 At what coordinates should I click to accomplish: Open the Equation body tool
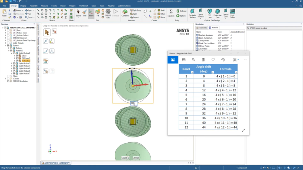coord(171,13)
